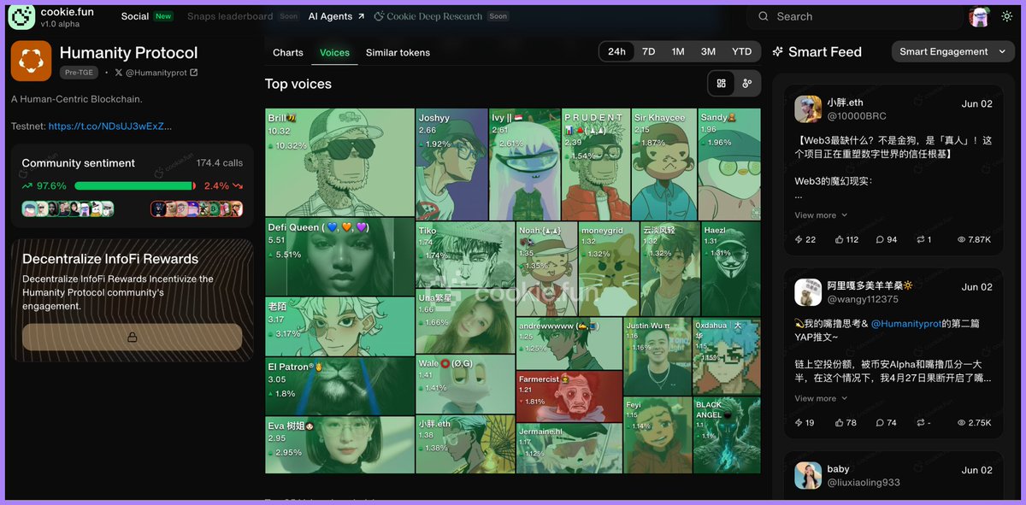
Task: Open wangy112375 profile avatar in feed
Action: coord(808,292)
